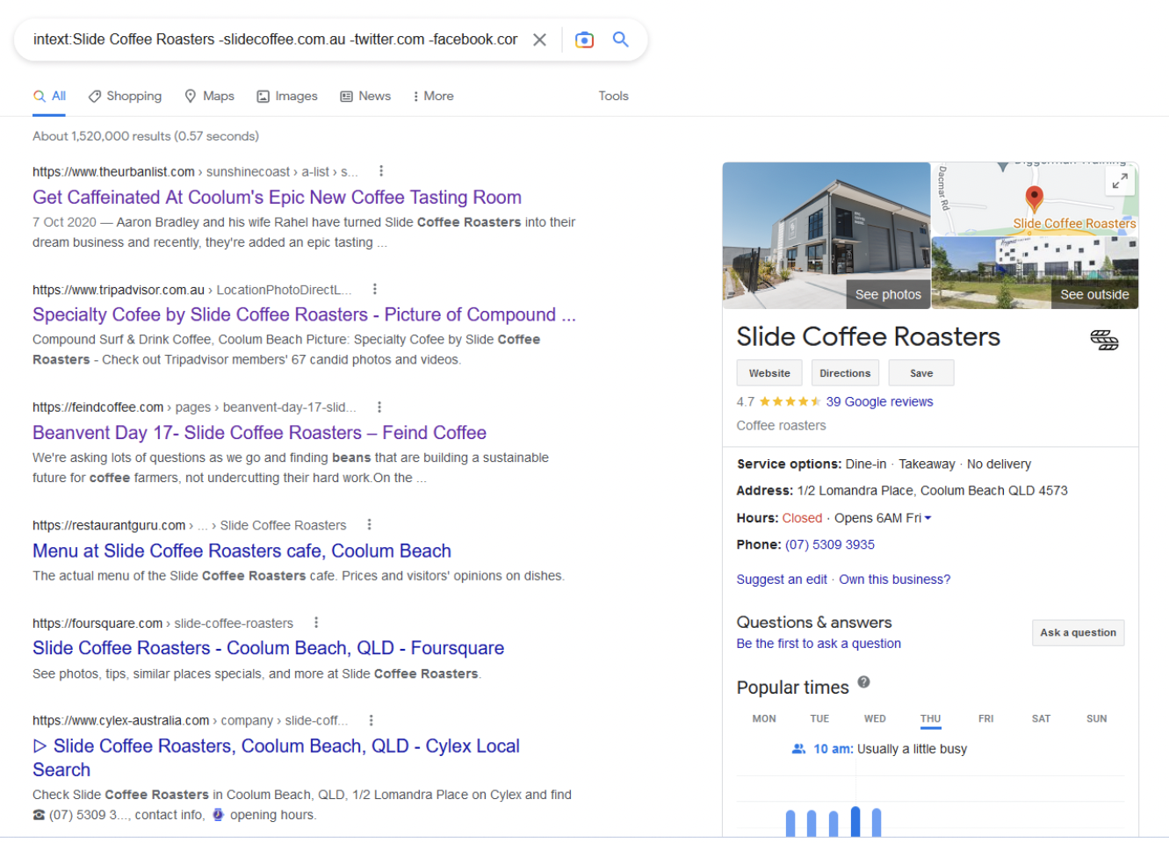
Task: Click inside the search input field
Action: tap(263, 39)
